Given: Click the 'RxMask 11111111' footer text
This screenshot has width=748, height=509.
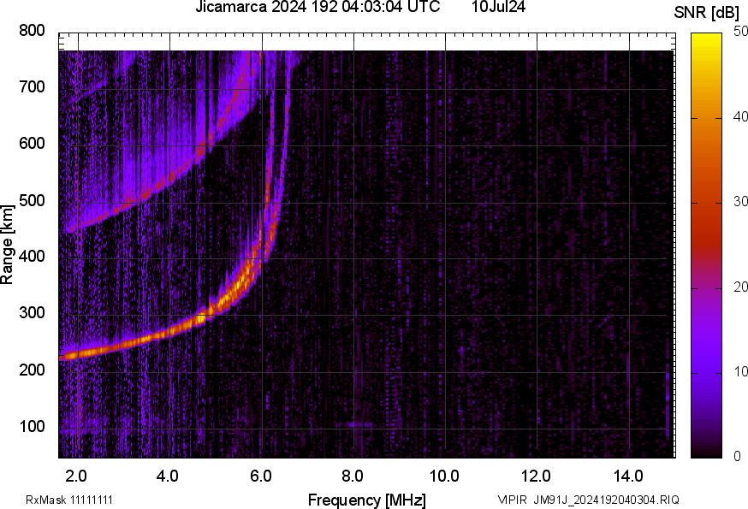Looking at the screenshot, I should 69,500.
